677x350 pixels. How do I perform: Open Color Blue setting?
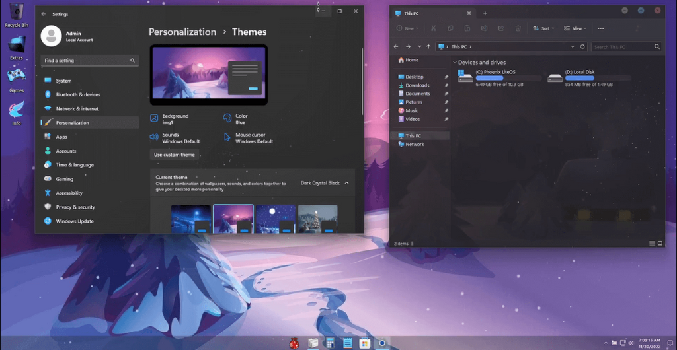[x=236, y=119]
